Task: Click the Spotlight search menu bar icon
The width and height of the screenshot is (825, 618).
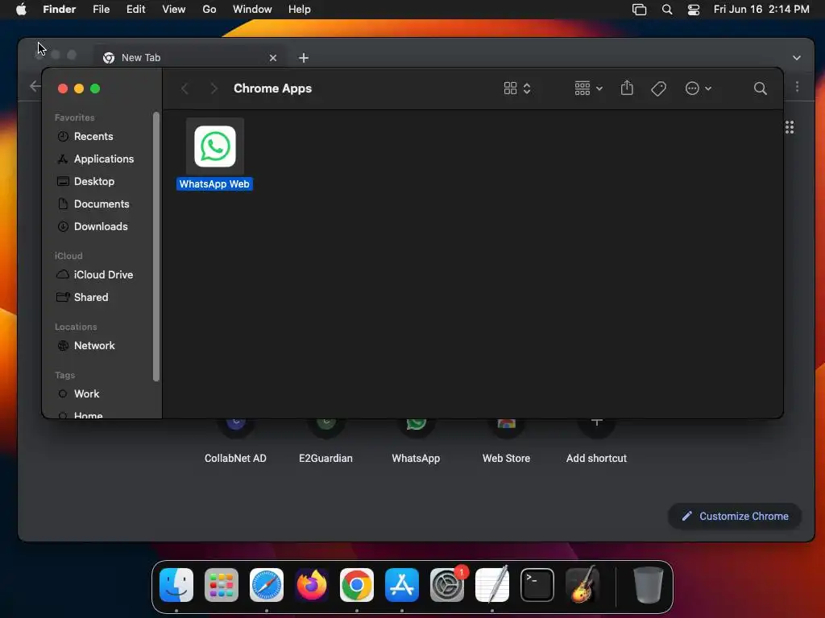Action: point(666,10)
